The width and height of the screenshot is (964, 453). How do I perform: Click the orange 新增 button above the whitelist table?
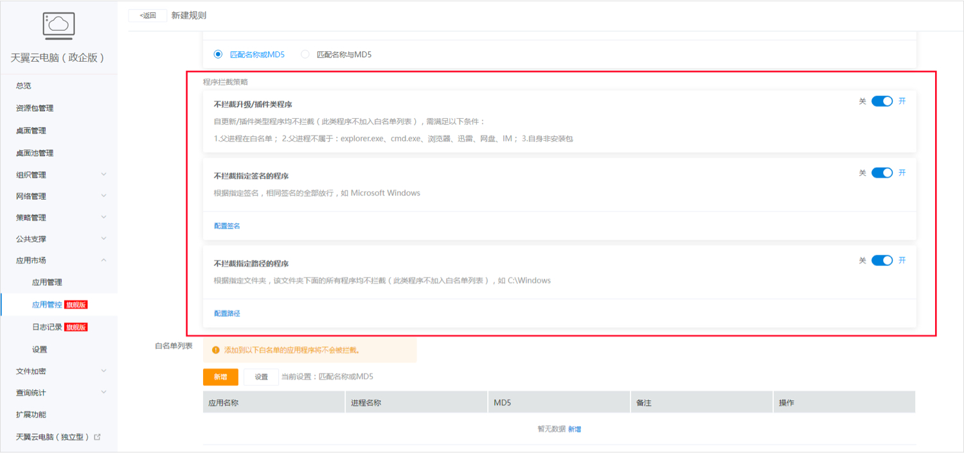220,377
